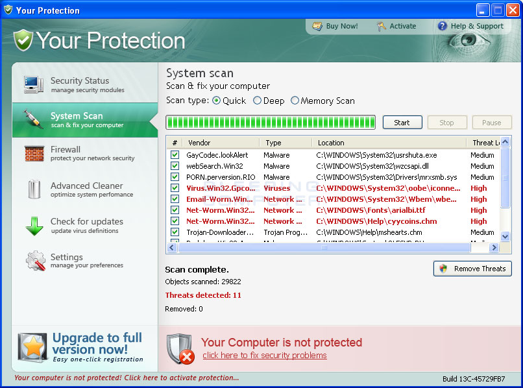The image size is (523, 388).
Task: Click the green scan progress bar
Action: pyautogui.click(x=271, y=122)
